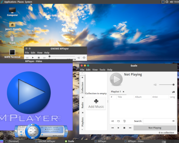The image size is (179, 143).
Task: Click the stop button in GNOME MPlayer
Action: [x=39, y=58]
